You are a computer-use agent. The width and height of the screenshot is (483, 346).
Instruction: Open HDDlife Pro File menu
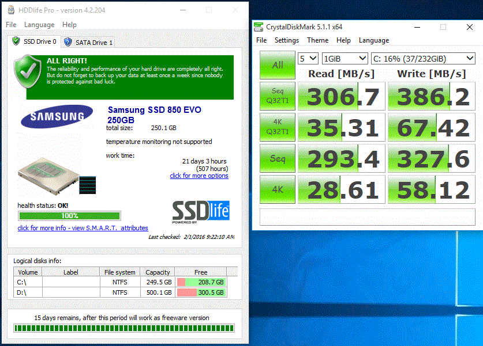[x=11, y=25]
